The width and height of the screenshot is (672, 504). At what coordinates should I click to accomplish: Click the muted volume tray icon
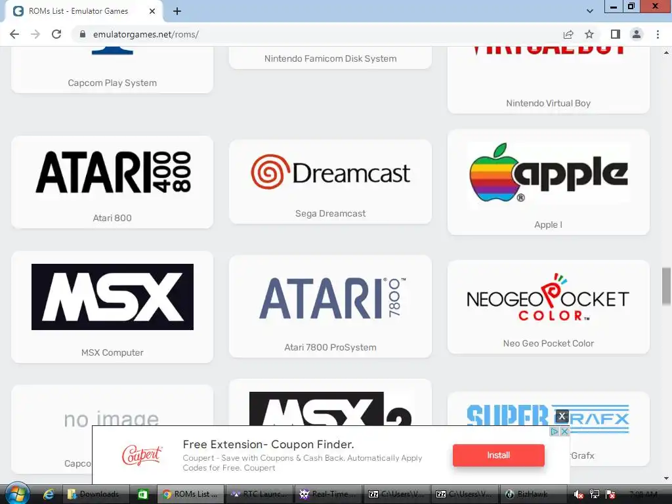point(579,494)
